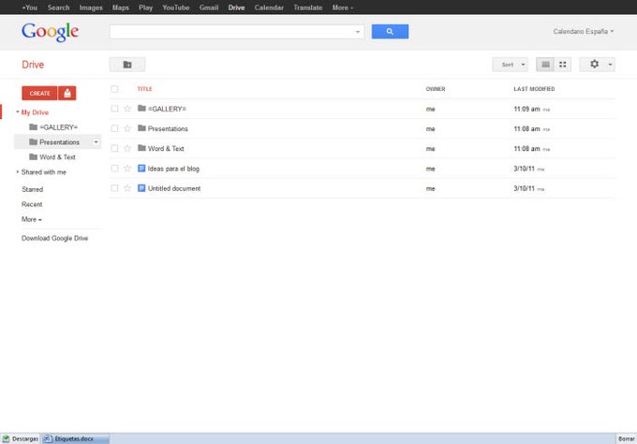Check the Untitled document checkbox
The width and height of the screenshot is (637, 444).
[115, 188]
